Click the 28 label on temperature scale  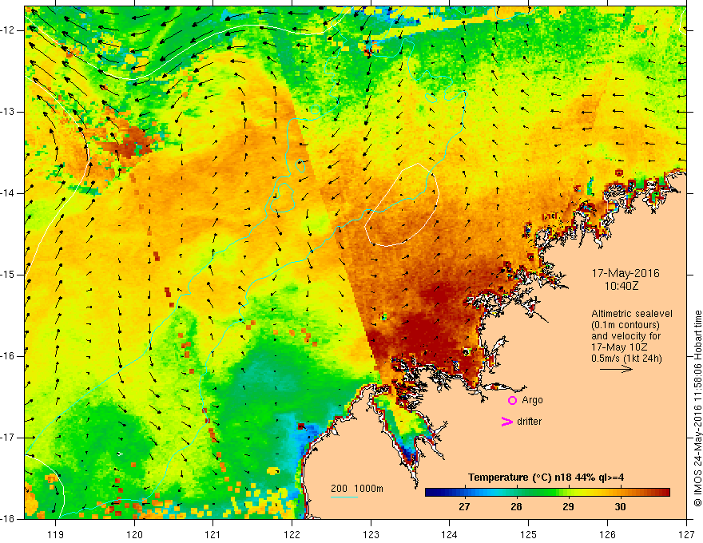point(516,506)
